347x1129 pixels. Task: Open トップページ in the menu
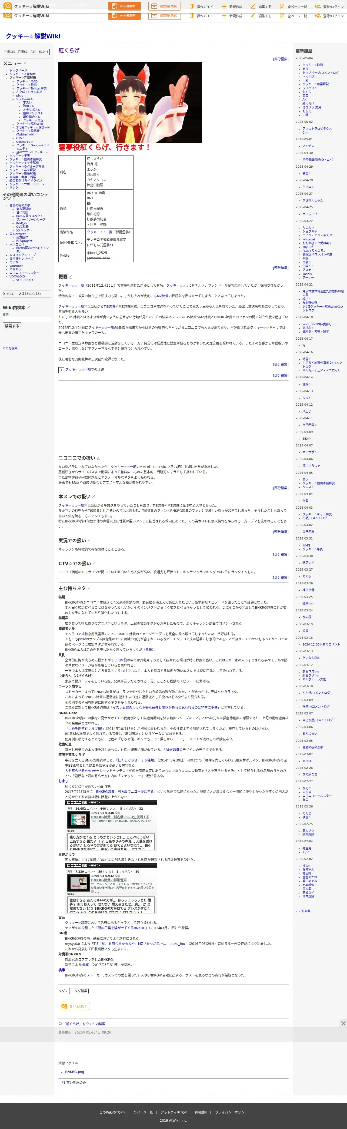click(18, 71)
